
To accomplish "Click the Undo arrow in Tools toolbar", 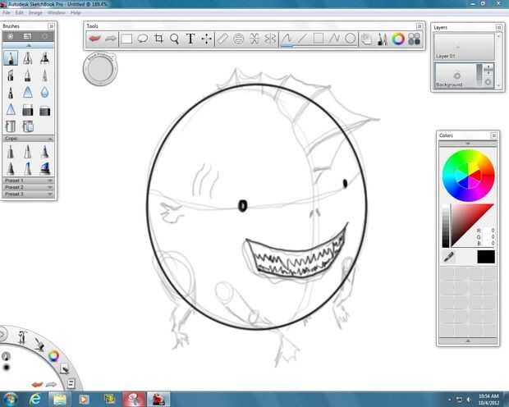I will pos(94,39).
